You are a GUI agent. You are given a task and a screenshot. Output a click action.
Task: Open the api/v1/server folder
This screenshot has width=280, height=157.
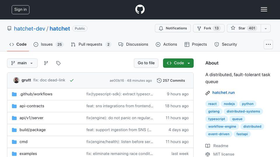pyautogui.click(x=32, y=118)
